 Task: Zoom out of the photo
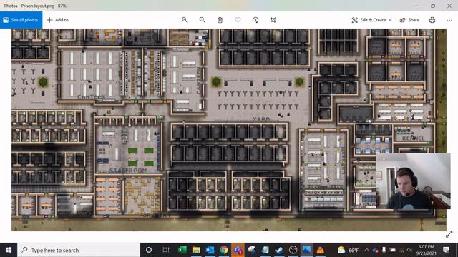[202, 20]
